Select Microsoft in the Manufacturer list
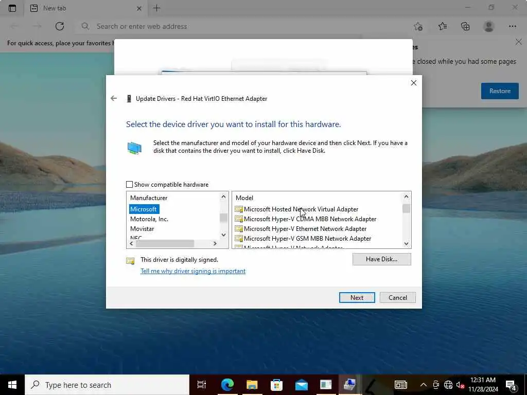The image size is (527, 395). tap(144, 209)
